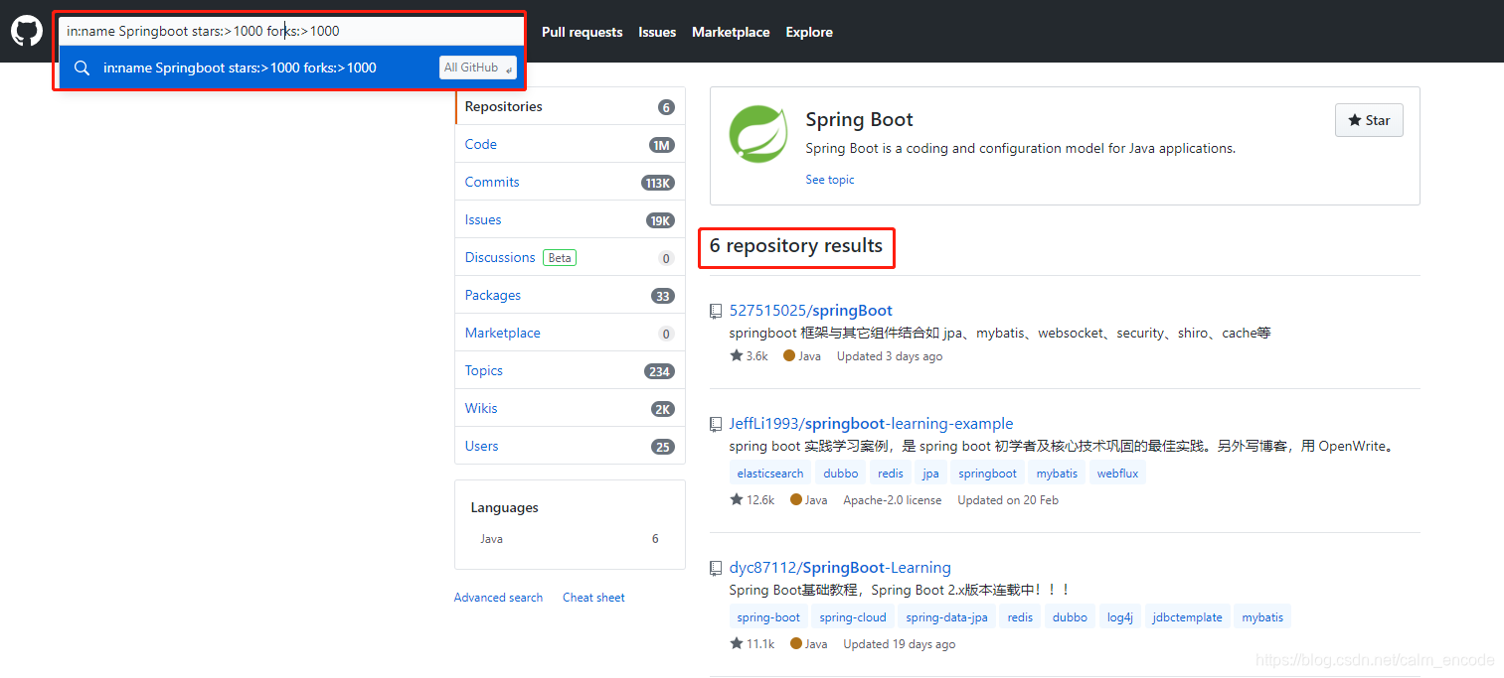
Task: Show Users search results
Action: tap(570, 446)
